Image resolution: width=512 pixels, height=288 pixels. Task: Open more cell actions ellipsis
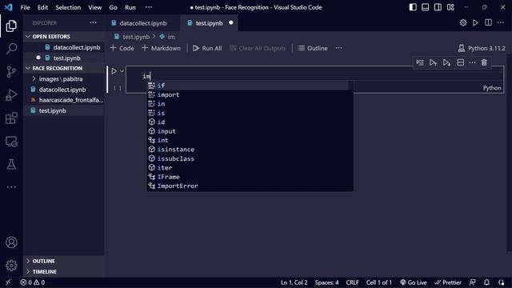472,62
